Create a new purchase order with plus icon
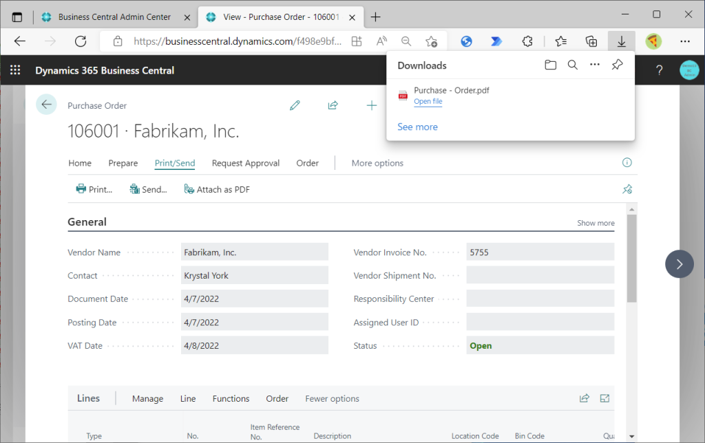This screenshot has height=443, width=705. [371, 105]
